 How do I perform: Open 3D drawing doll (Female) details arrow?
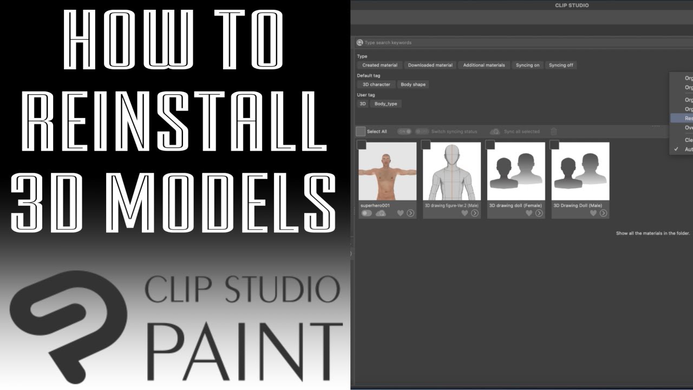(x=539, y=213)
